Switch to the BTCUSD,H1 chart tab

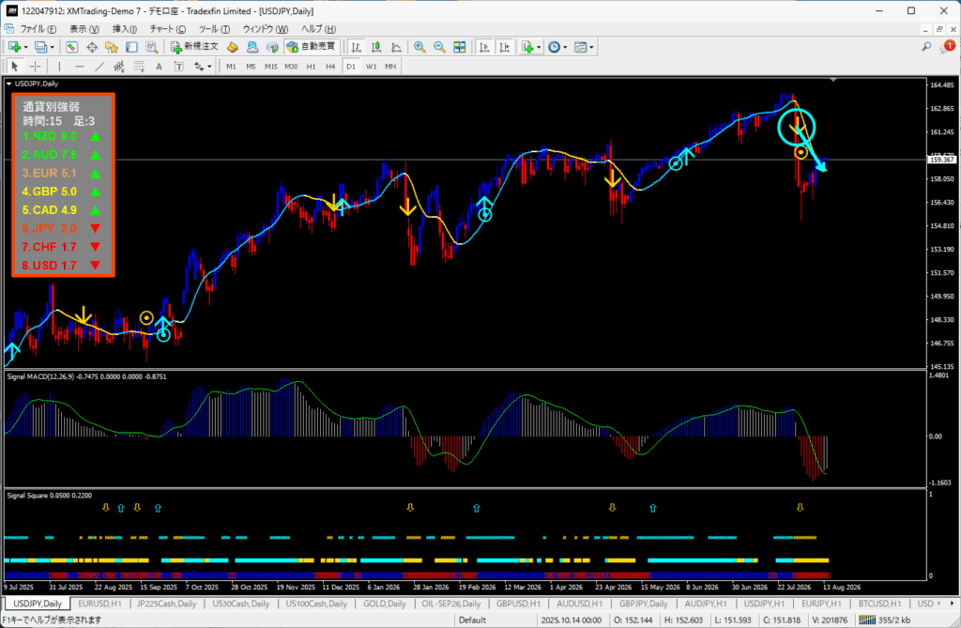coord(879,604)
